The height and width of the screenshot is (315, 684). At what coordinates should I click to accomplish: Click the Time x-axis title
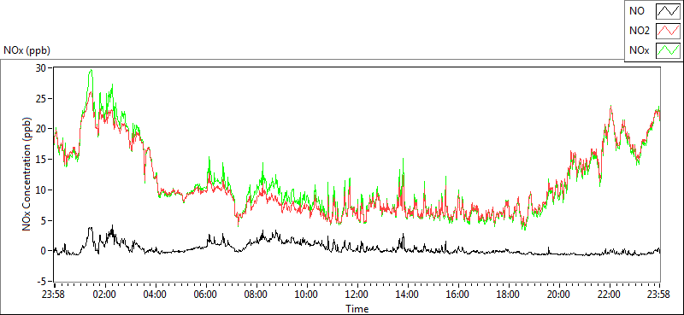[x=357, y=309]
